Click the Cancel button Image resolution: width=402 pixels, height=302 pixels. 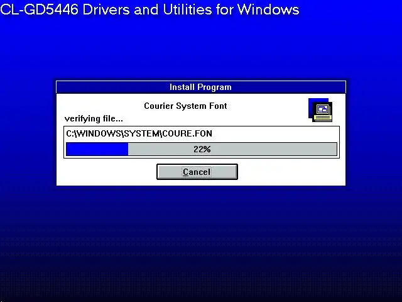[x=197, y=172]
